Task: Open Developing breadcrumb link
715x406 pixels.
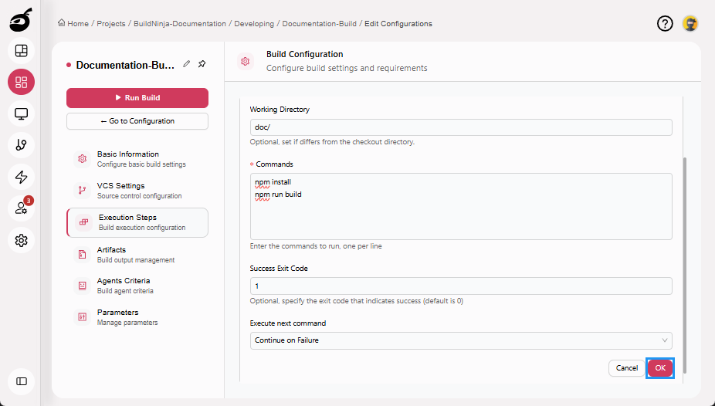Action: (x=254, y=24)
